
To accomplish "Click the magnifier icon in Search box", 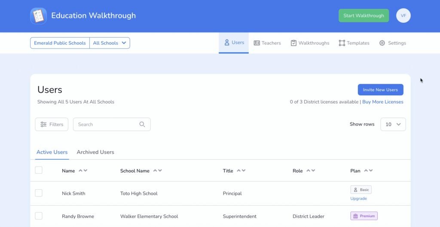I will coord(142,124).
